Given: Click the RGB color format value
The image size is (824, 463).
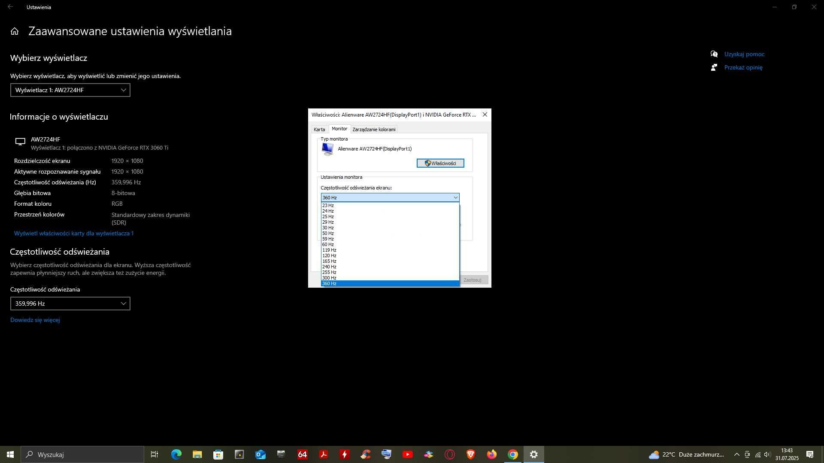Looking at the screenshot, I should coord(117,204).
